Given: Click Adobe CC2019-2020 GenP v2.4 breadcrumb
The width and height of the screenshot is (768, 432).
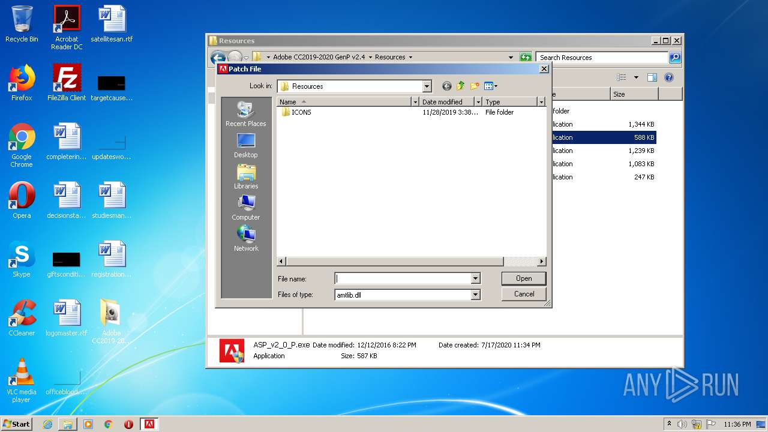Looking at the screenshot, I should [319, 58].
